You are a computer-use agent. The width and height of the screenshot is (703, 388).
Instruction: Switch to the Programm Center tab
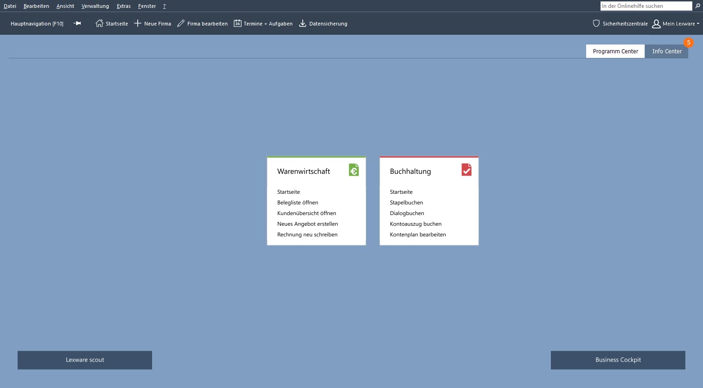[615, 51]
